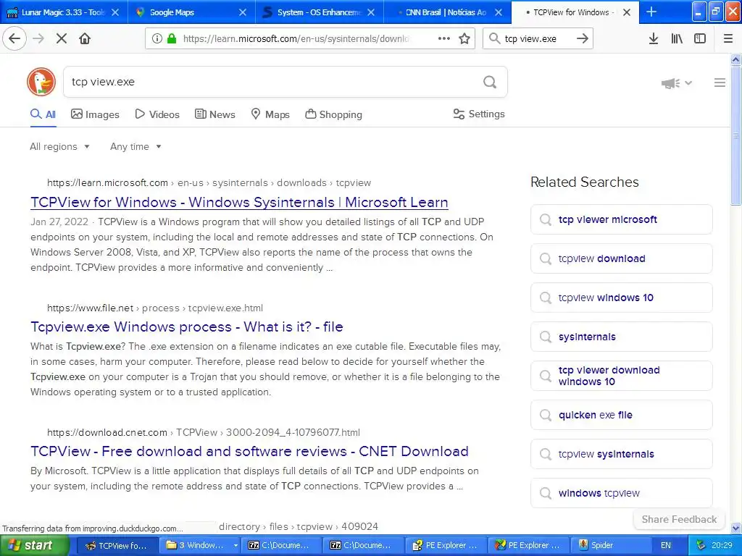
Task: Go back to the previous page
Action: pos(14,38)
